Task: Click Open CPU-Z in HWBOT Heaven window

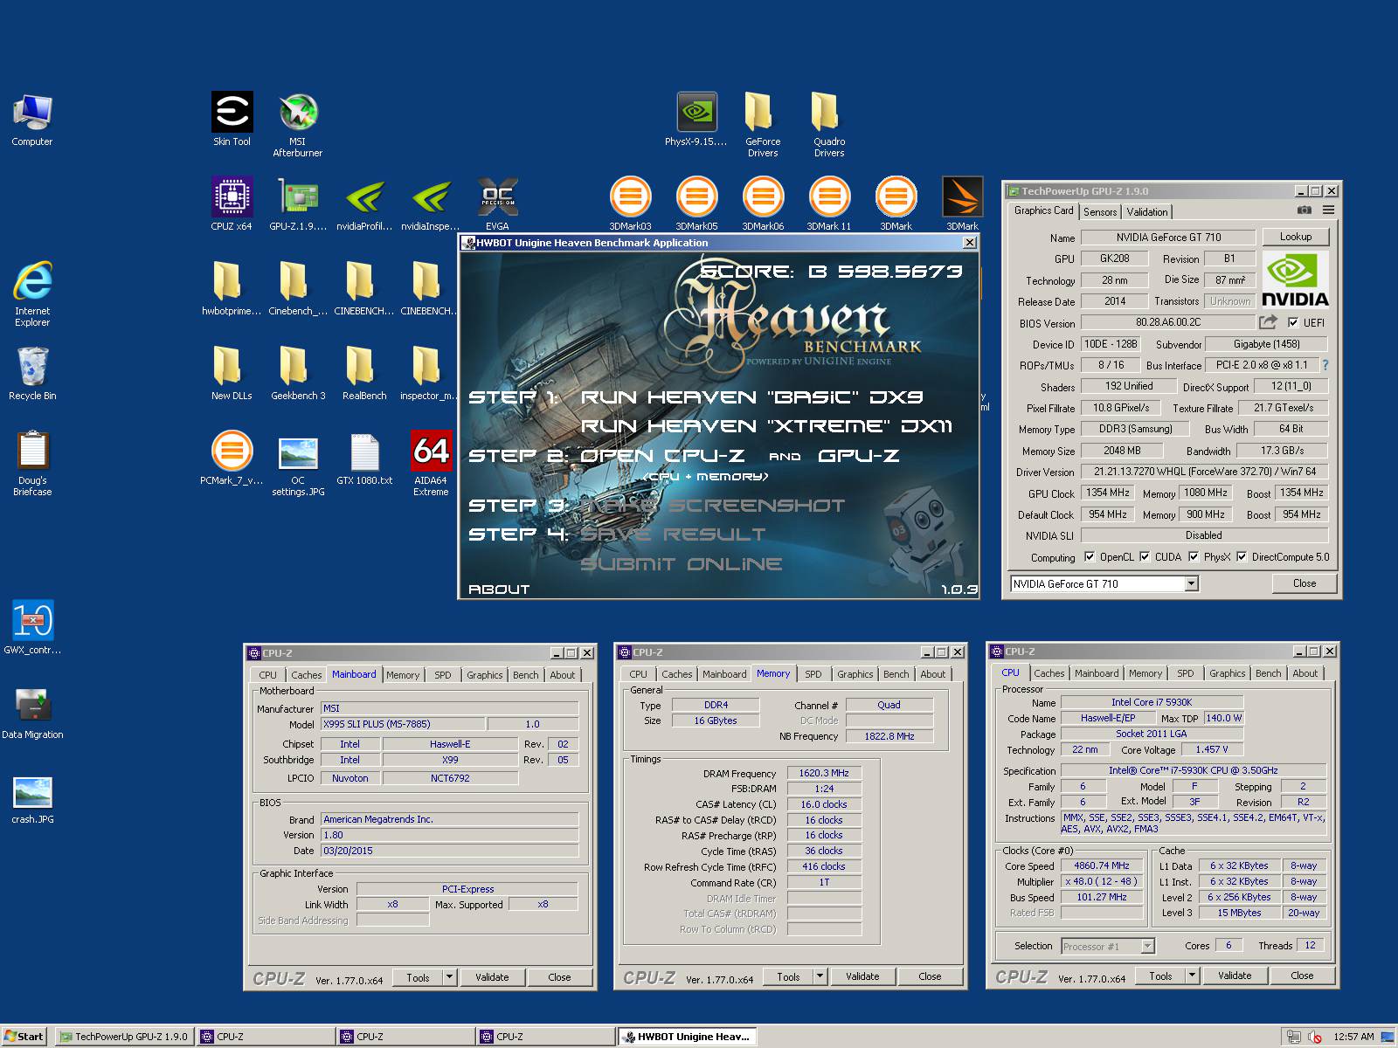Action: click(662, 456)
